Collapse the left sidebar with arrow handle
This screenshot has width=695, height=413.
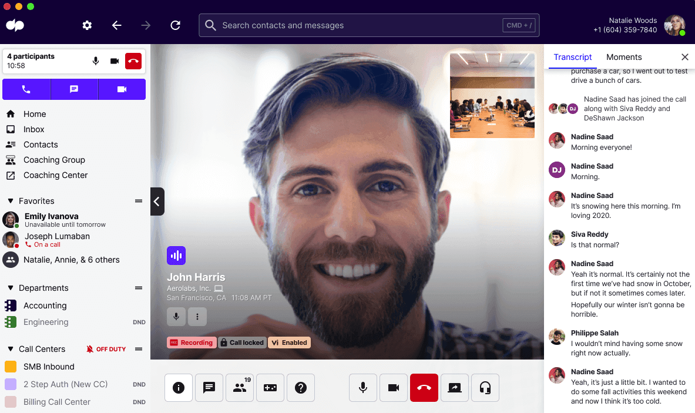(x=157, y=202)
